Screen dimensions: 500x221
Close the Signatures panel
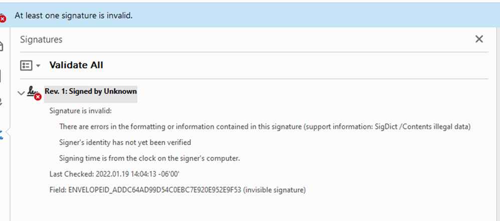(479, 39)
